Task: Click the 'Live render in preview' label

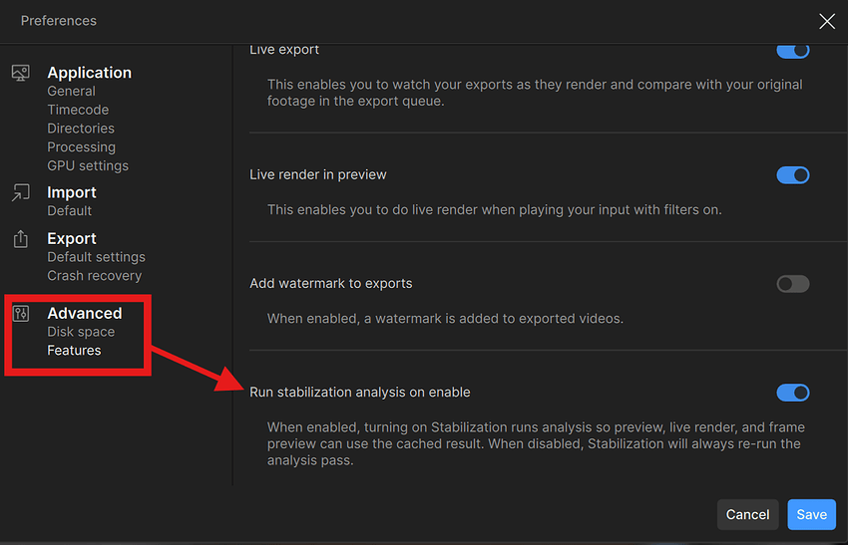Action: coord(318,175)
